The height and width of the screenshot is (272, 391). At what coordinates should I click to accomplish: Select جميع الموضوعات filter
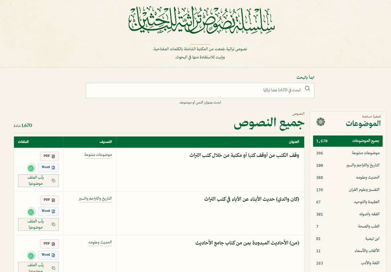347,141
